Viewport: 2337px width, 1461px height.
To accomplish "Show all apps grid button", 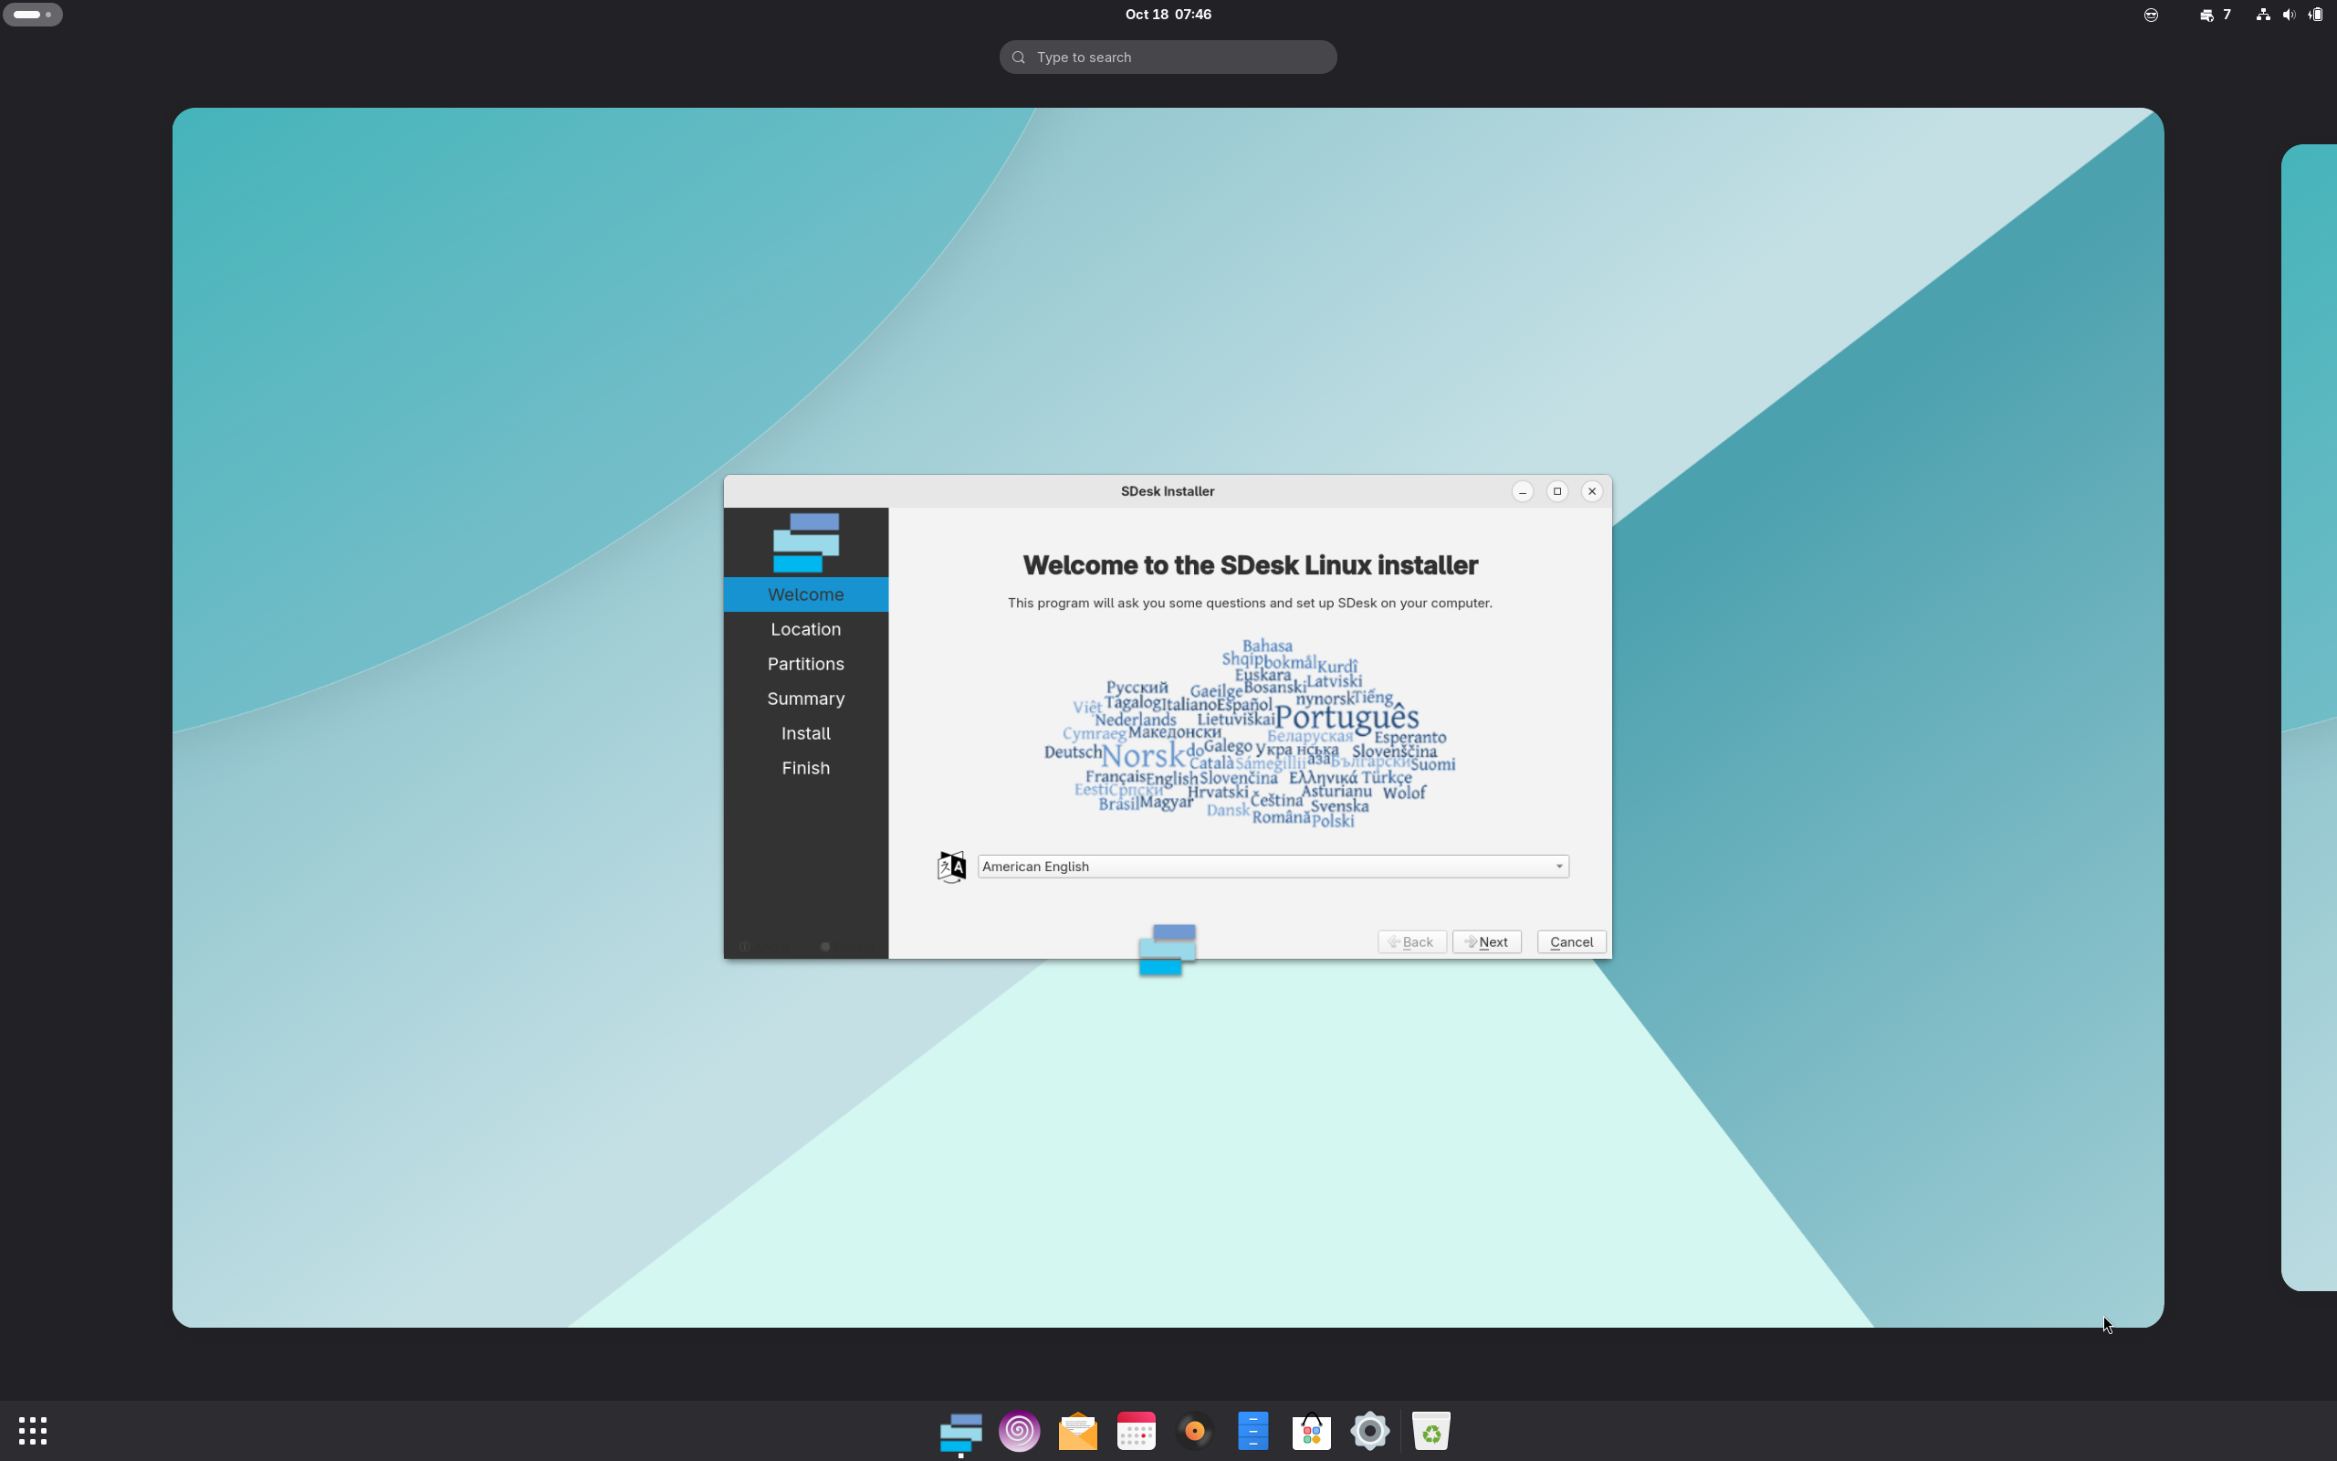I will [33, 1430].
